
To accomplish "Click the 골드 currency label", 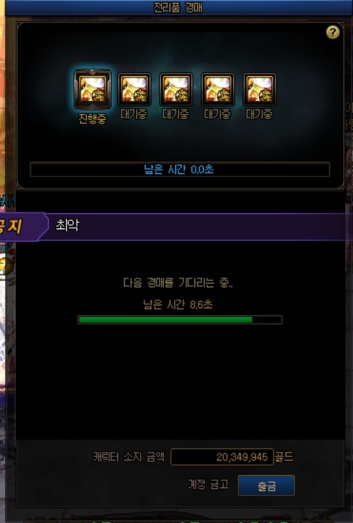I will point(284,456).
